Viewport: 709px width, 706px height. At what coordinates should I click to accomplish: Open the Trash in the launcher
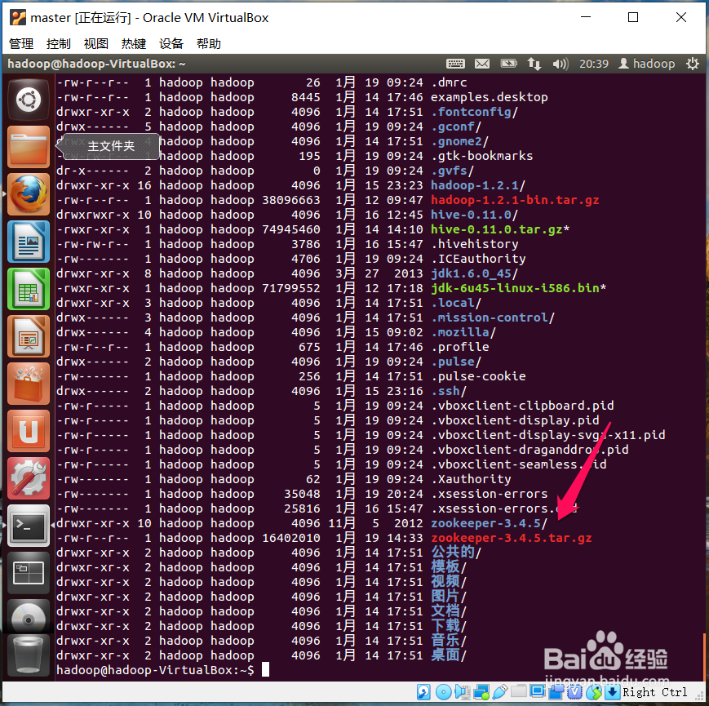29,655
